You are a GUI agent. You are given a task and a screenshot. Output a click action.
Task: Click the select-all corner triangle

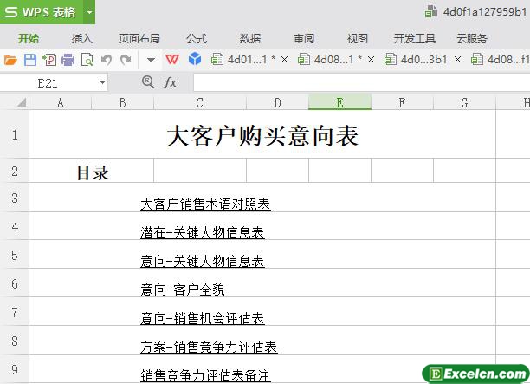22,102
